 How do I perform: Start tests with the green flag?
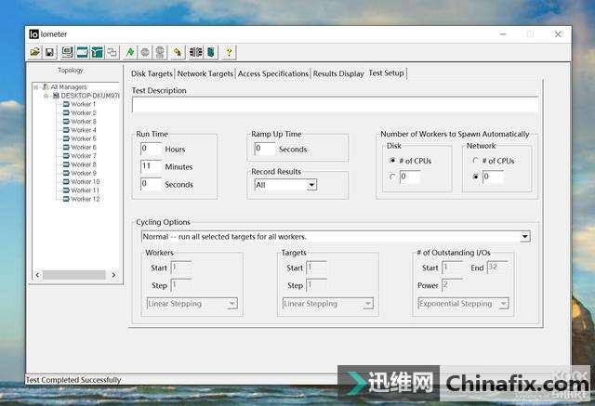130,52
